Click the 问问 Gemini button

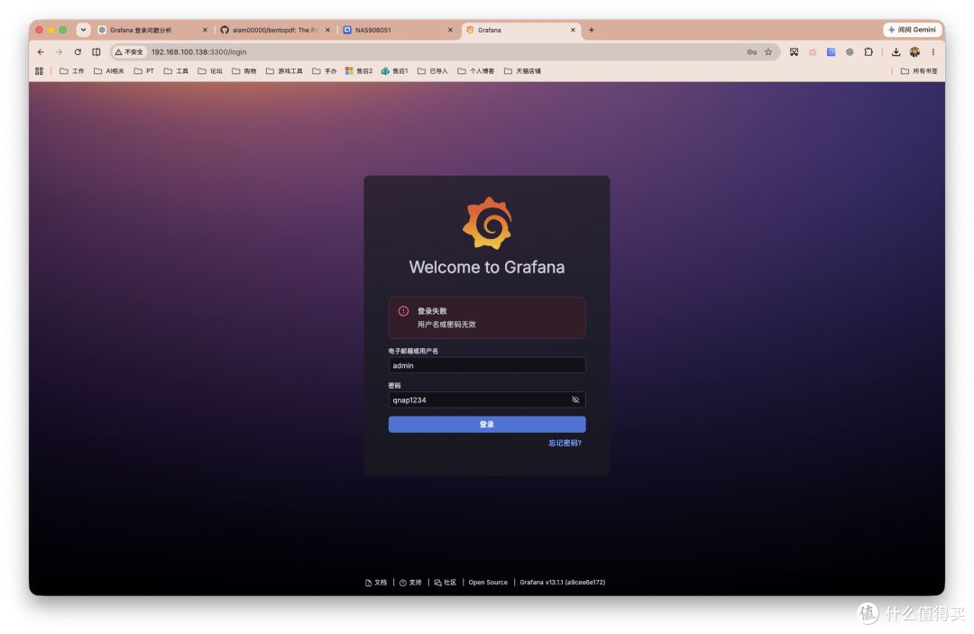click(912, 30)
